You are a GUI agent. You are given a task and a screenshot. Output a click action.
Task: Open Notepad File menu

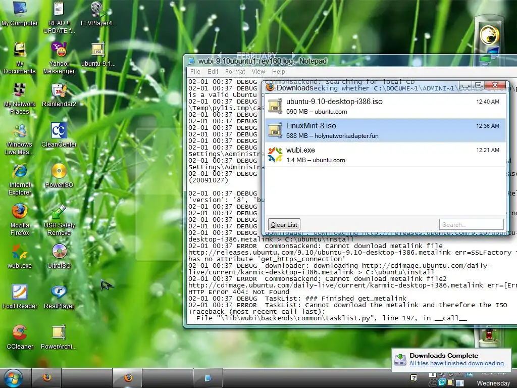tap(195, 72)
